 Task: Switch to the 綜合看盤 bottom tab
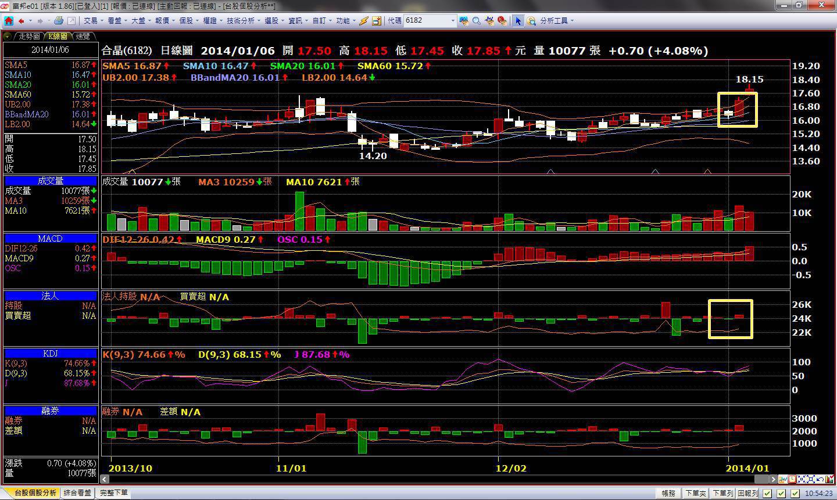77,493
